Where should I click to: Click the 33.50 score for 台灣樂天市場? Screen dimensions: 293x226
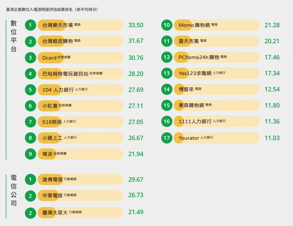click(136, 25)
